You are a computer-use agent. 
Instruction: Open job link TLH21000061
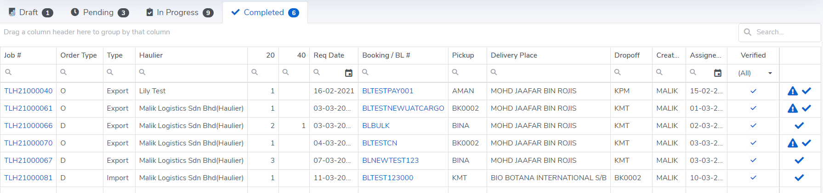28,108
